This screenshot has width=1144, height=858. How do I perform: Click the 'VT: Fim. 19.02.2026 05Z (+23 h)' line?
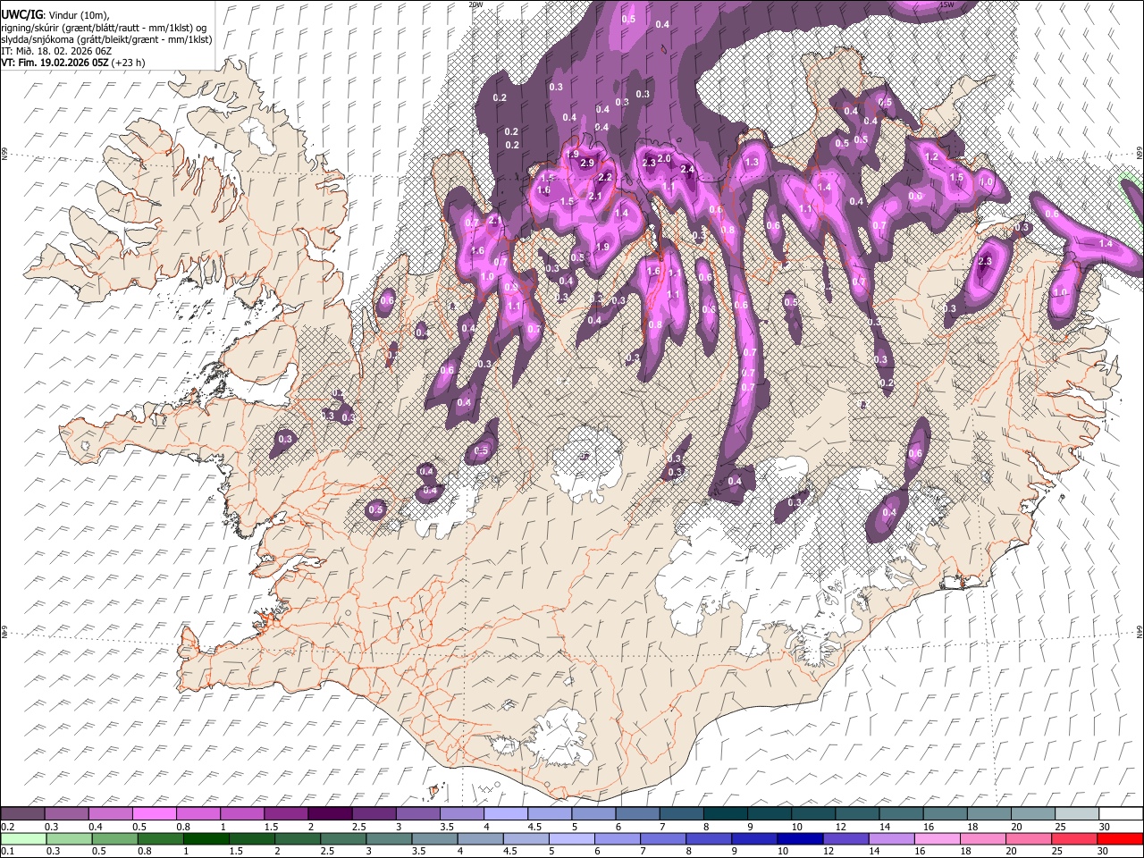73,63
